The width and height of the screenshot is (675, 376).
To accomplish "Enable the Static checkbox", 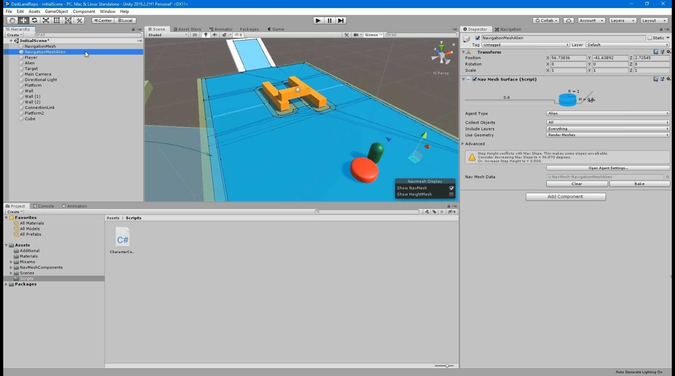I will tap(650, 38).
